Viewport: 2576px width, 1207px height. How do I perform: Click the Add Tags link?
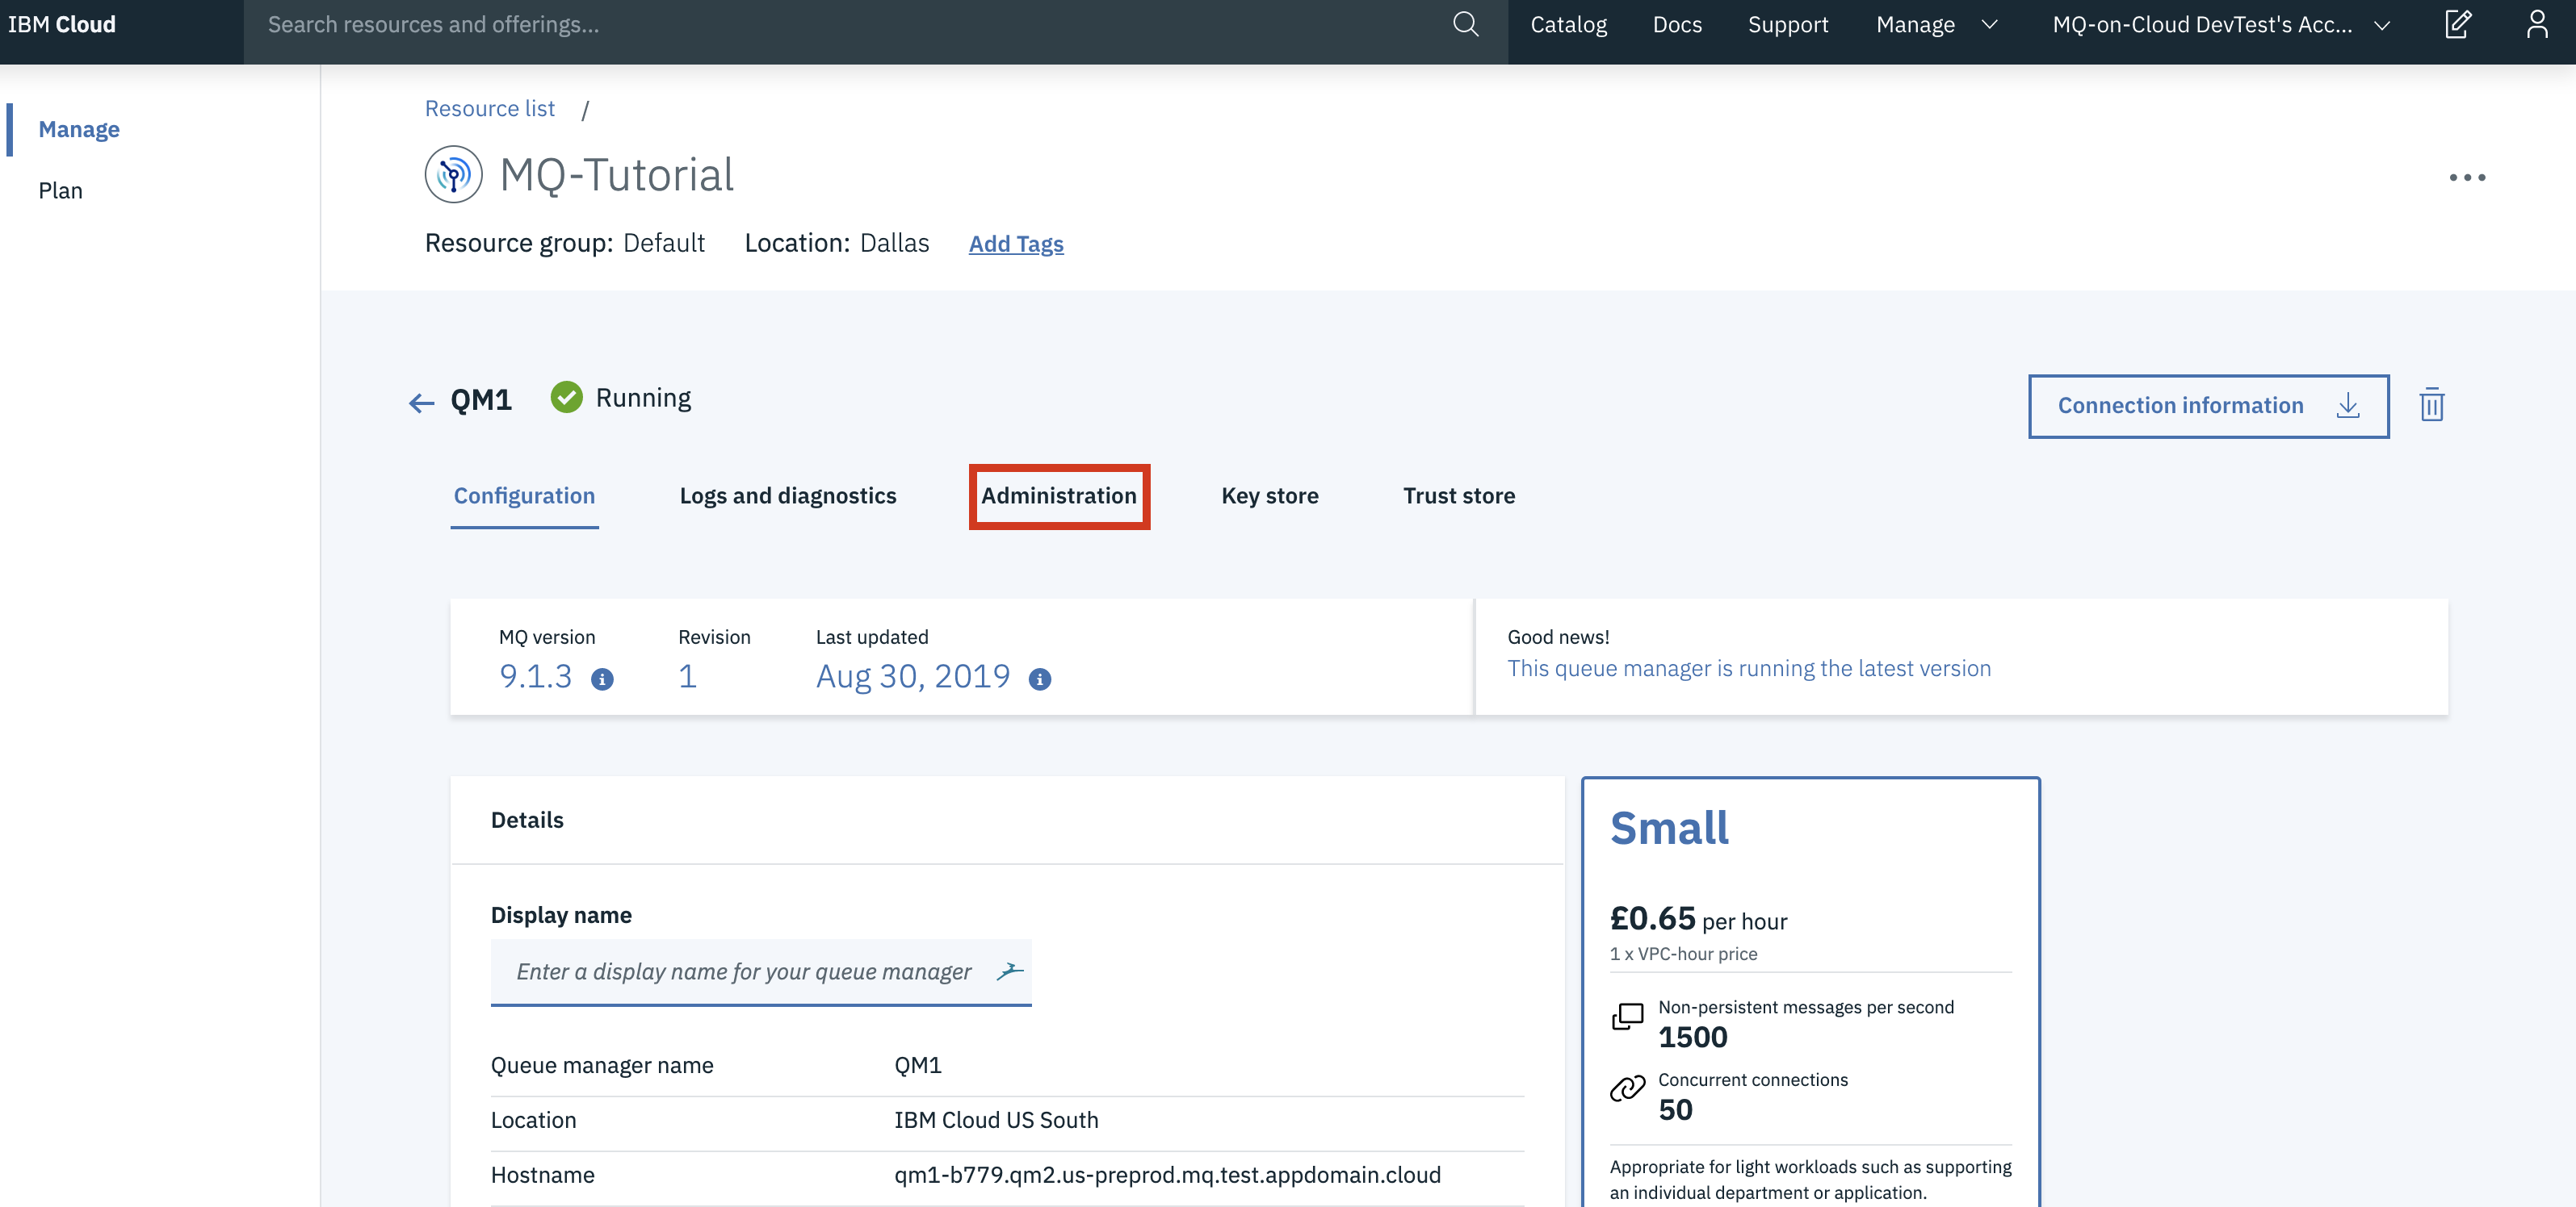pyautogui.click(x=1015, y=243)
